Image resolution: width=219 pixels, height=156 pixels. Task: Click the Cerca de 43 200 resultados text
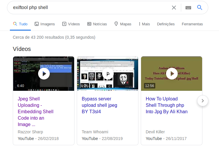54,37
